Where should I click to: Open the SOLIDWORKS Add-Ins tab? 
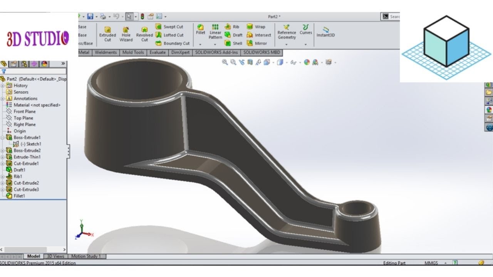pyautogui.click(x=216, y=52)
